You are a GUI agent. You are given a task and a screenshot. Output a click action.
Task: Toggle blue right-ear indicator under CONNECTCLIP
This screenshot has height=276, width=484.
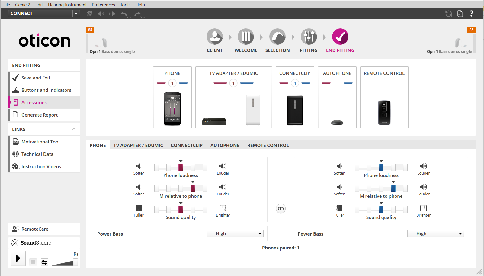click(306, 83)
